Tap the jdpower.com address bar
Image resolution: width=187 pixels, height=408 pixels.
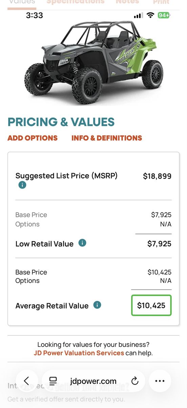pos(93,381)
